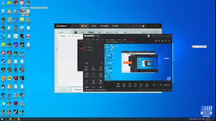Add a multimedia source in Douyu toolbar
The image size is (216, 121).
136,85
